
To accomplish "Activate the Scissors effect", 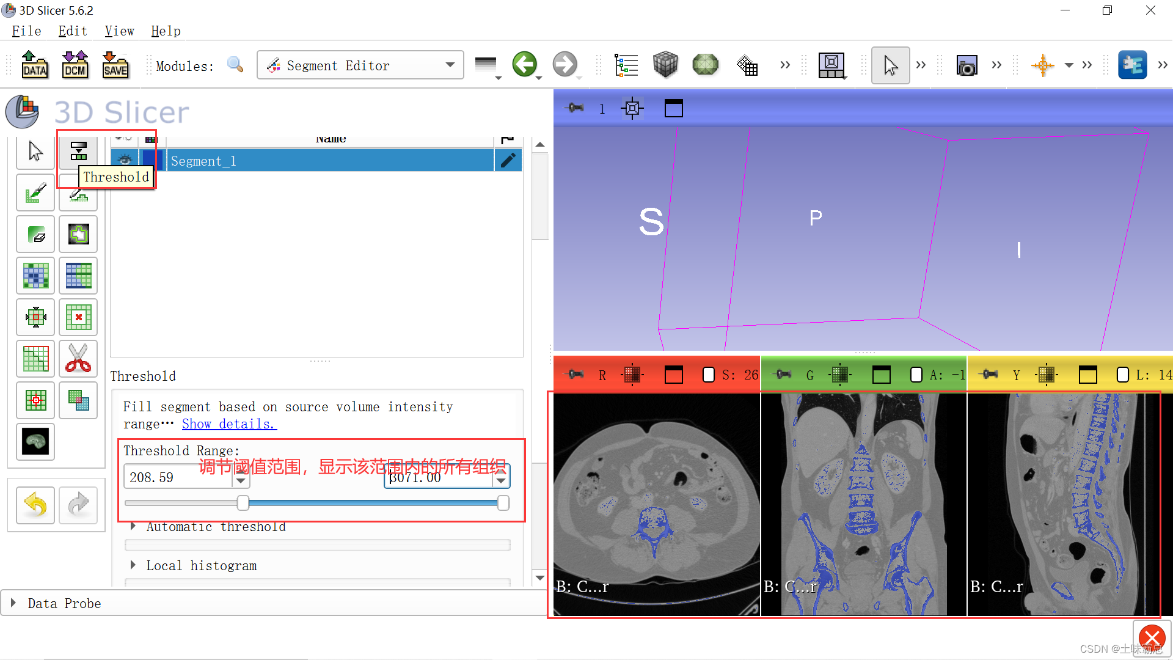I will [78, 359].
